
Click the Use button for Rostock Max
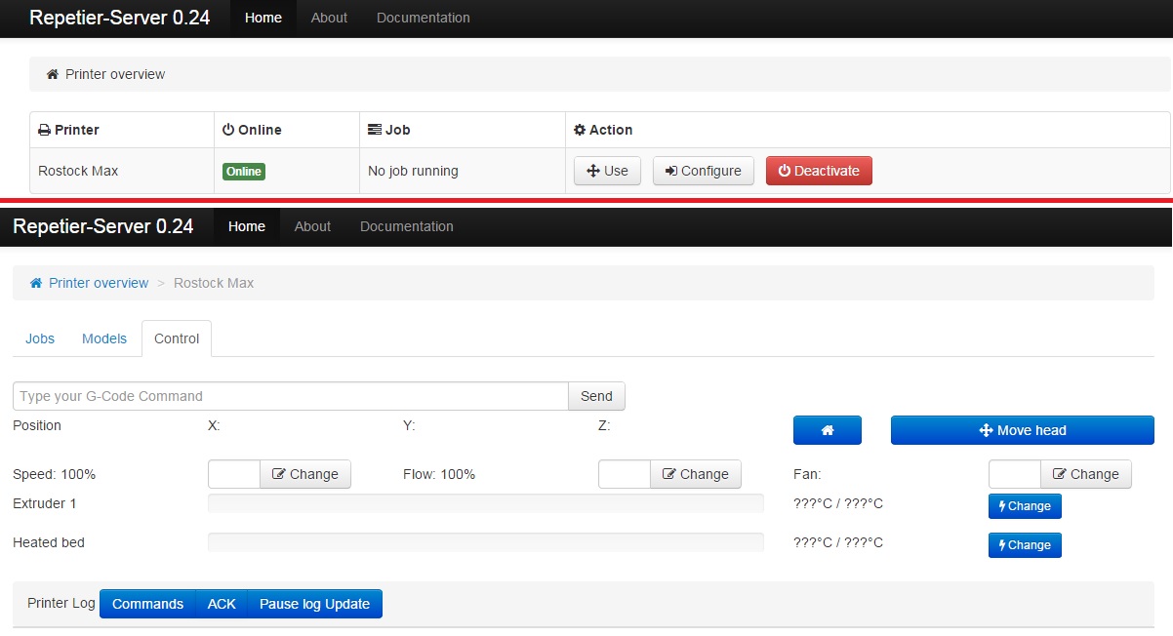click(606, 171)
